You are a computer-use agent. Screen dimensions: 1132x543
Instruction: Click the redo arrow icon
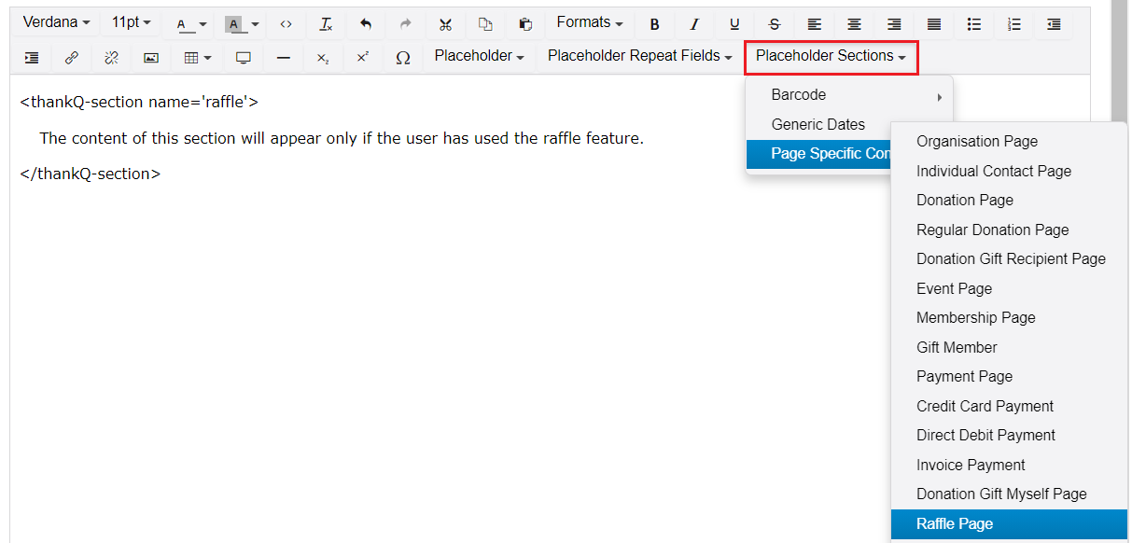tap(405, 25)
